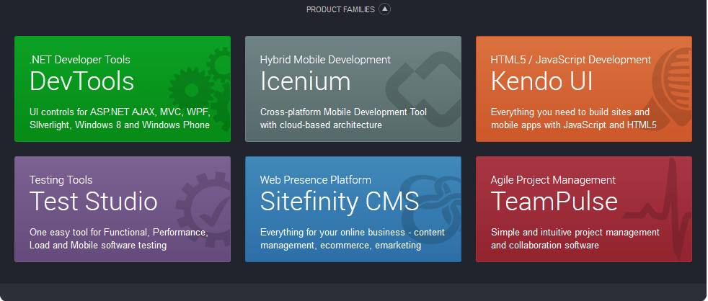Click the PRODUCT FAMILIES label
Screen dimensions: 708x301
tap(340, 9)
